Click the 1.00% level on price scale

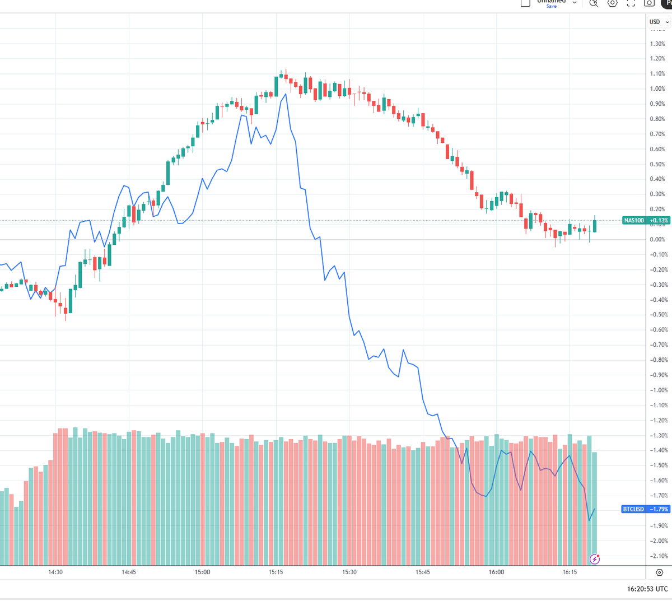point(657,88)
